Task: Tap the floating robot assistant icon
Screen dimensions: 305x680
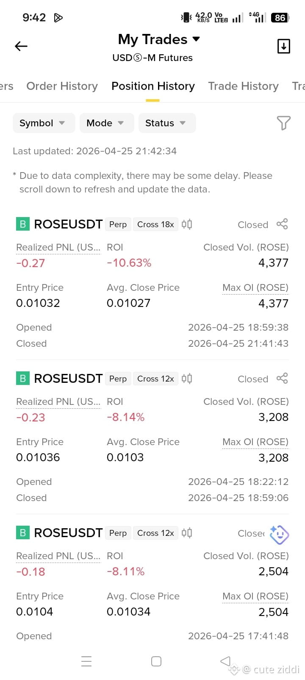Action: pos(279,535)
